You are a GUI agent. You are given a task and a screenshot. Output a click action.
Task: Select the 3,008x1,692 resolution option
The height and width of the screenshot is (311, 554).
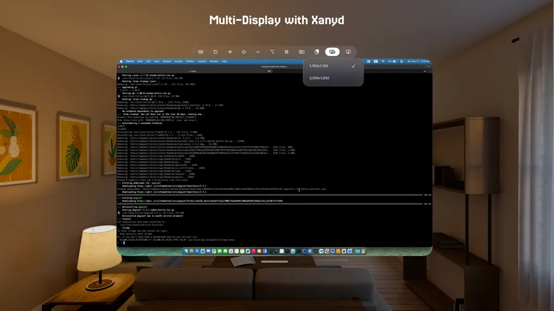click(x=323, y=79)
